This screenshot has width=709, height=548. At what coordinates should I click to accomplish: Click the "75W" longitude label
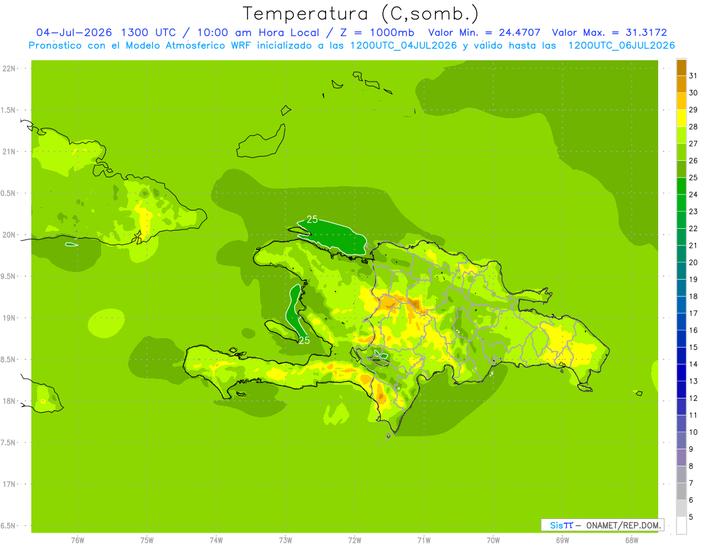pyautogui.click(x=147, y=540)
